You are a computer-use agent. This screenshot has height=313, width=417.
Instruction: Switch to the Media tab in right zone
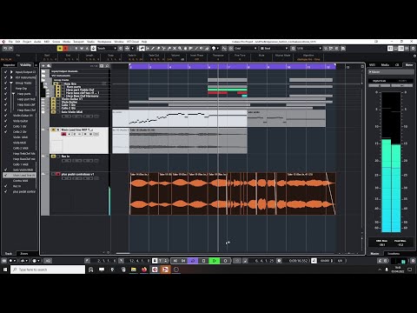tap(385, 65)
